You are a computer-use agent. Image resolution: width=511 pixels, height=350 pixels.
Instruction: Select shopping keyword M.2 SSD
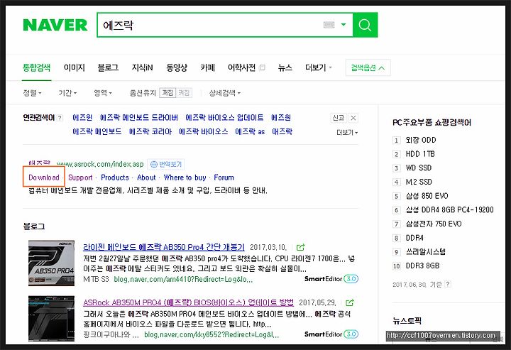(419, 182)
